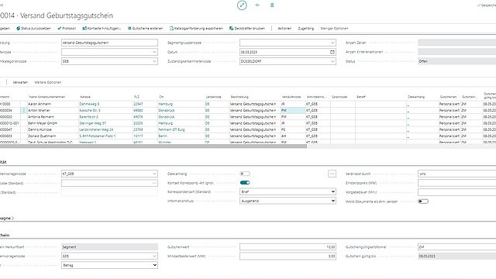Select the Benn Meyer GmbH cell
The image size is (496, 279).
coord(43,123)
